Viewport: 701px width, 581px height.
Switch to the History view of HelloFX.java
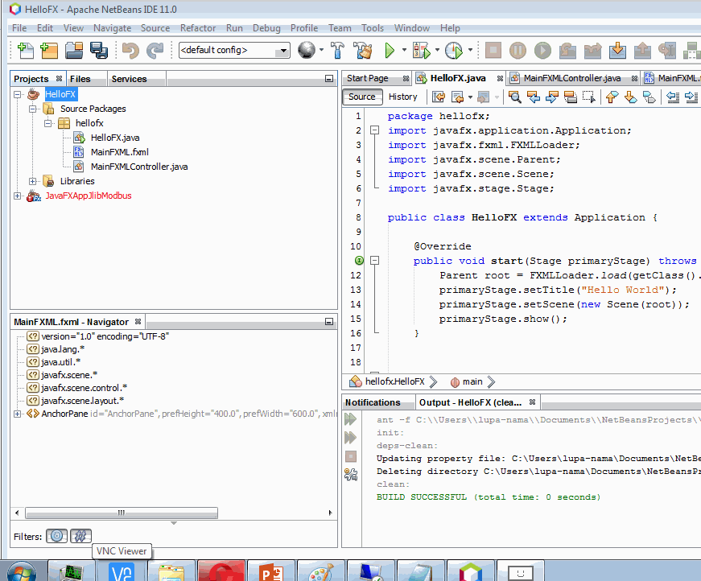click(x=402, y=97)
